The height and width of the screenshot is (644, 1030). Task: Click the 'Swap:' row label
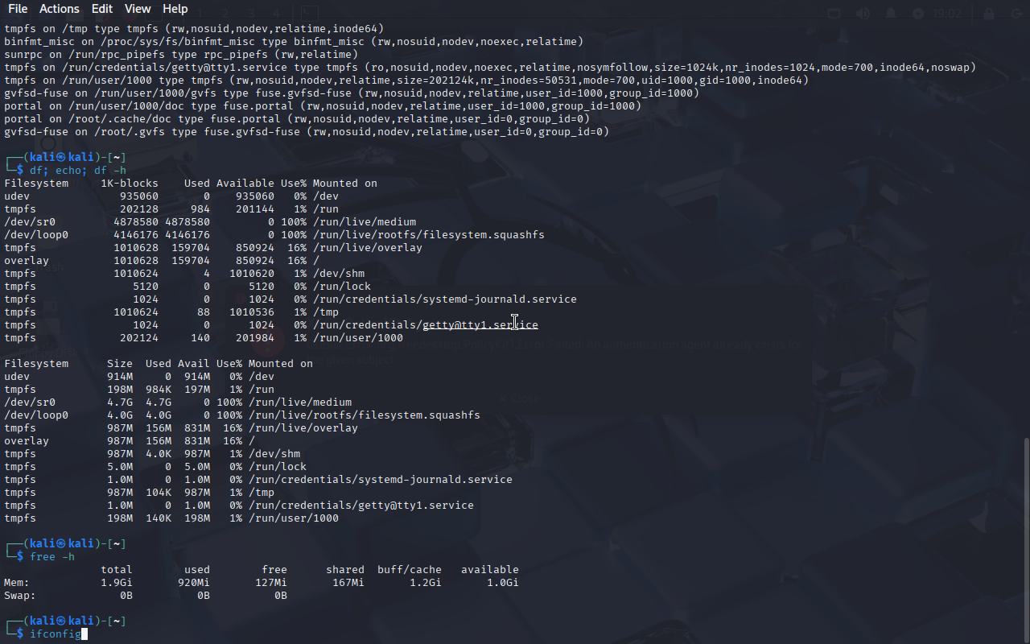20,596
